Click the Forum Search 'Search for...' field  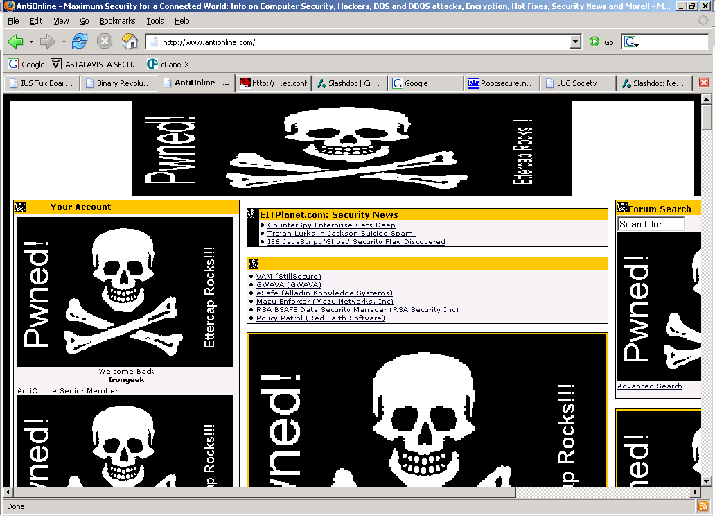pyautogui.click(x=651, y=224)
